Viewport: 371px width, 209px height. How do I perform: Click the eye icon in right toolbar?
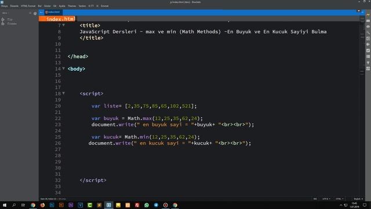[368, 27]
